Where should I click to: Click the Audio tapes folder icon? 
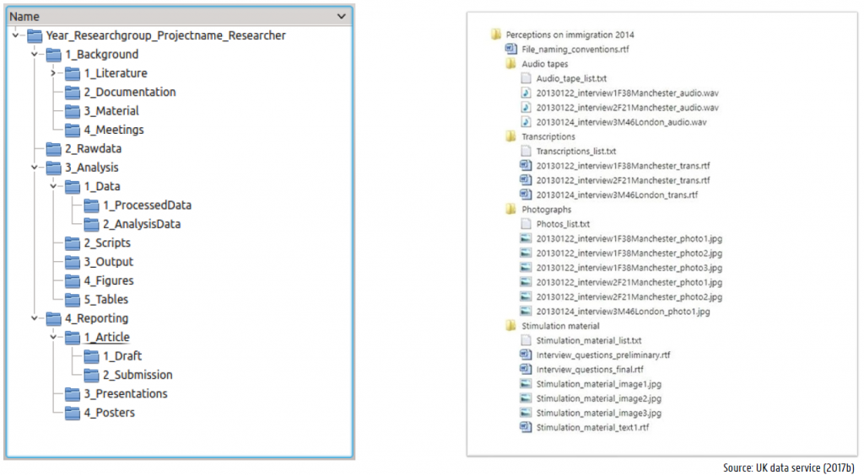click(510, 64)
